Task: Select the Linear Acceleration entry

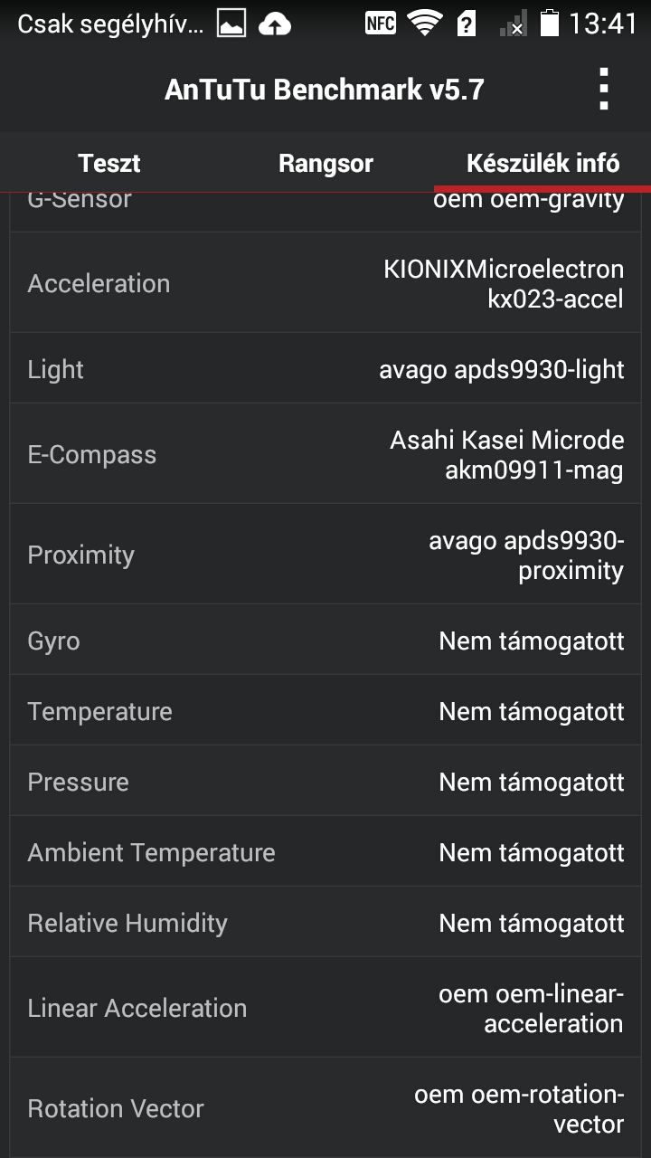Action: pos(325,1008)
